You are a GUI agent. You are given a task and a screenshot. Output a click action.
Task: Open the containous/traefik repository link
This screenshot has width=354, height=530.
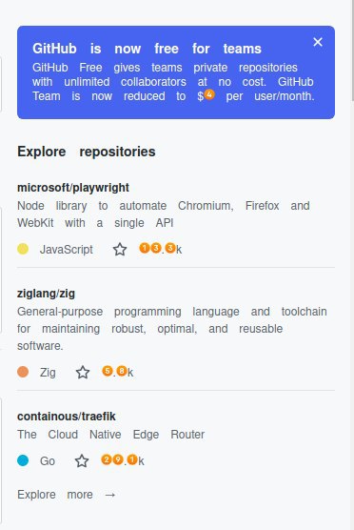pyautogui.click(x=67, y=417)
